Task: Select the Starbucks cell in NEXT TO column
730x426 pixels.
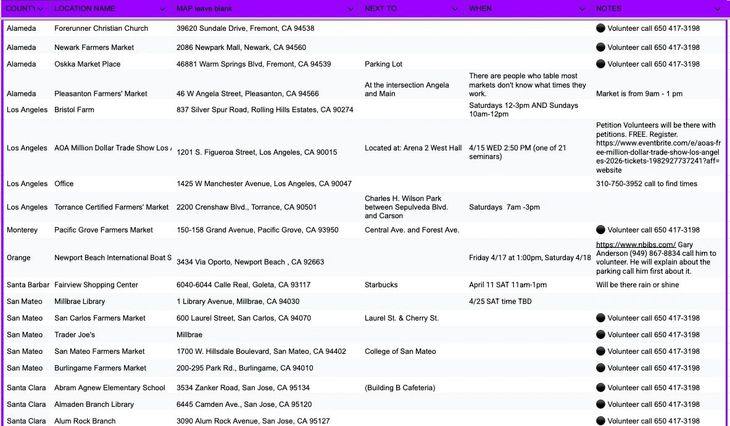Action: point(381,285)
